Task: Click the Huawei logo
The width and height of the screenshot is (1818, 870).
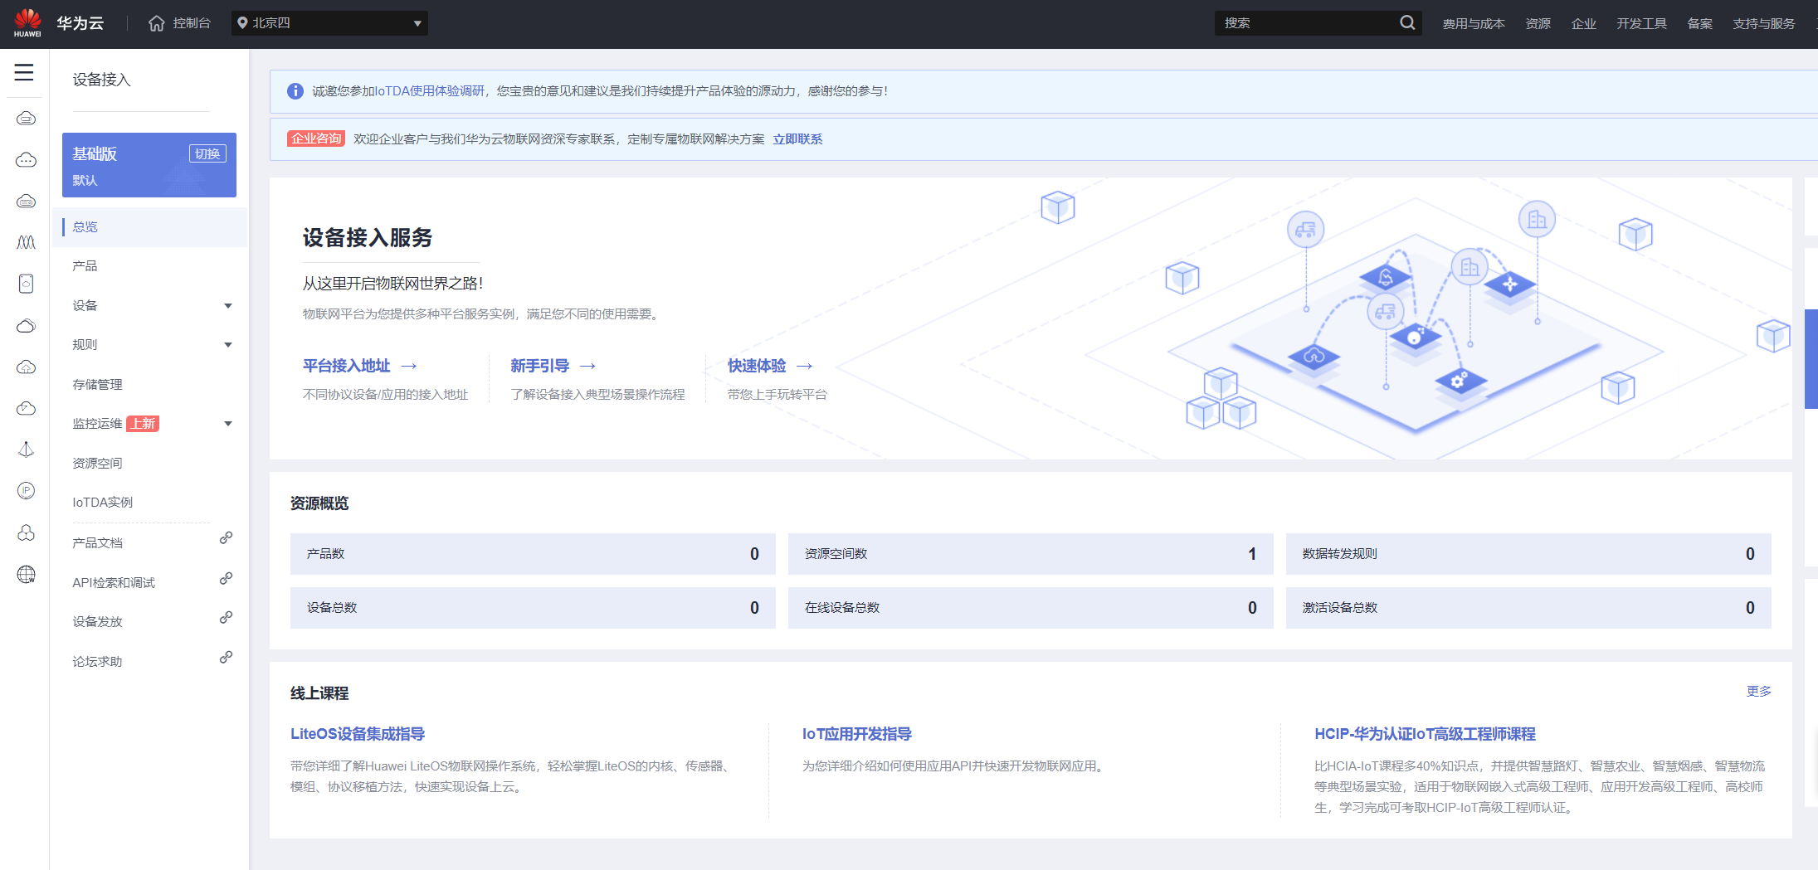Action: [x=27, y=23]
